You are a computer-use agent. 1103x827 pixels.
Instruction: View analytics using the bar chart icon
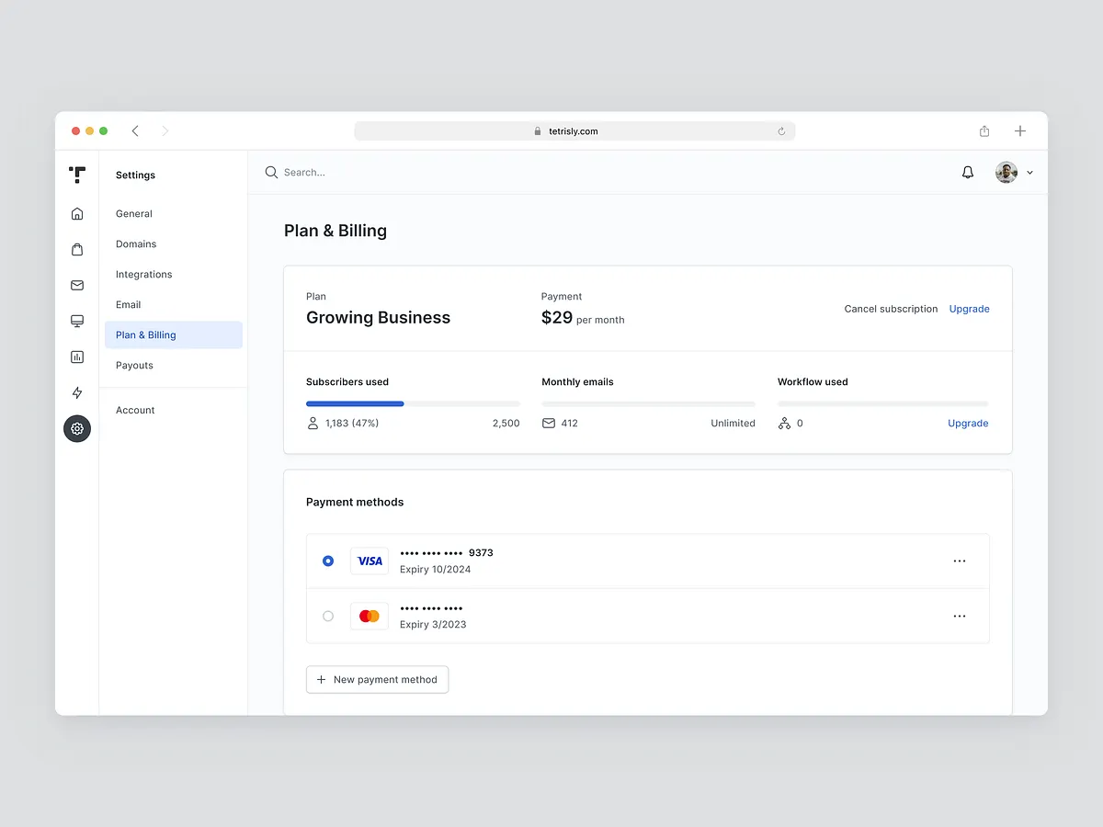click(x=77, y=357)
